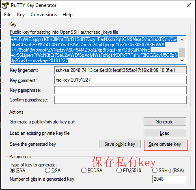Viewport: 196px width, 190px height.
Task: Close the PuTTY Key Generator window
Action: point(189,5)
